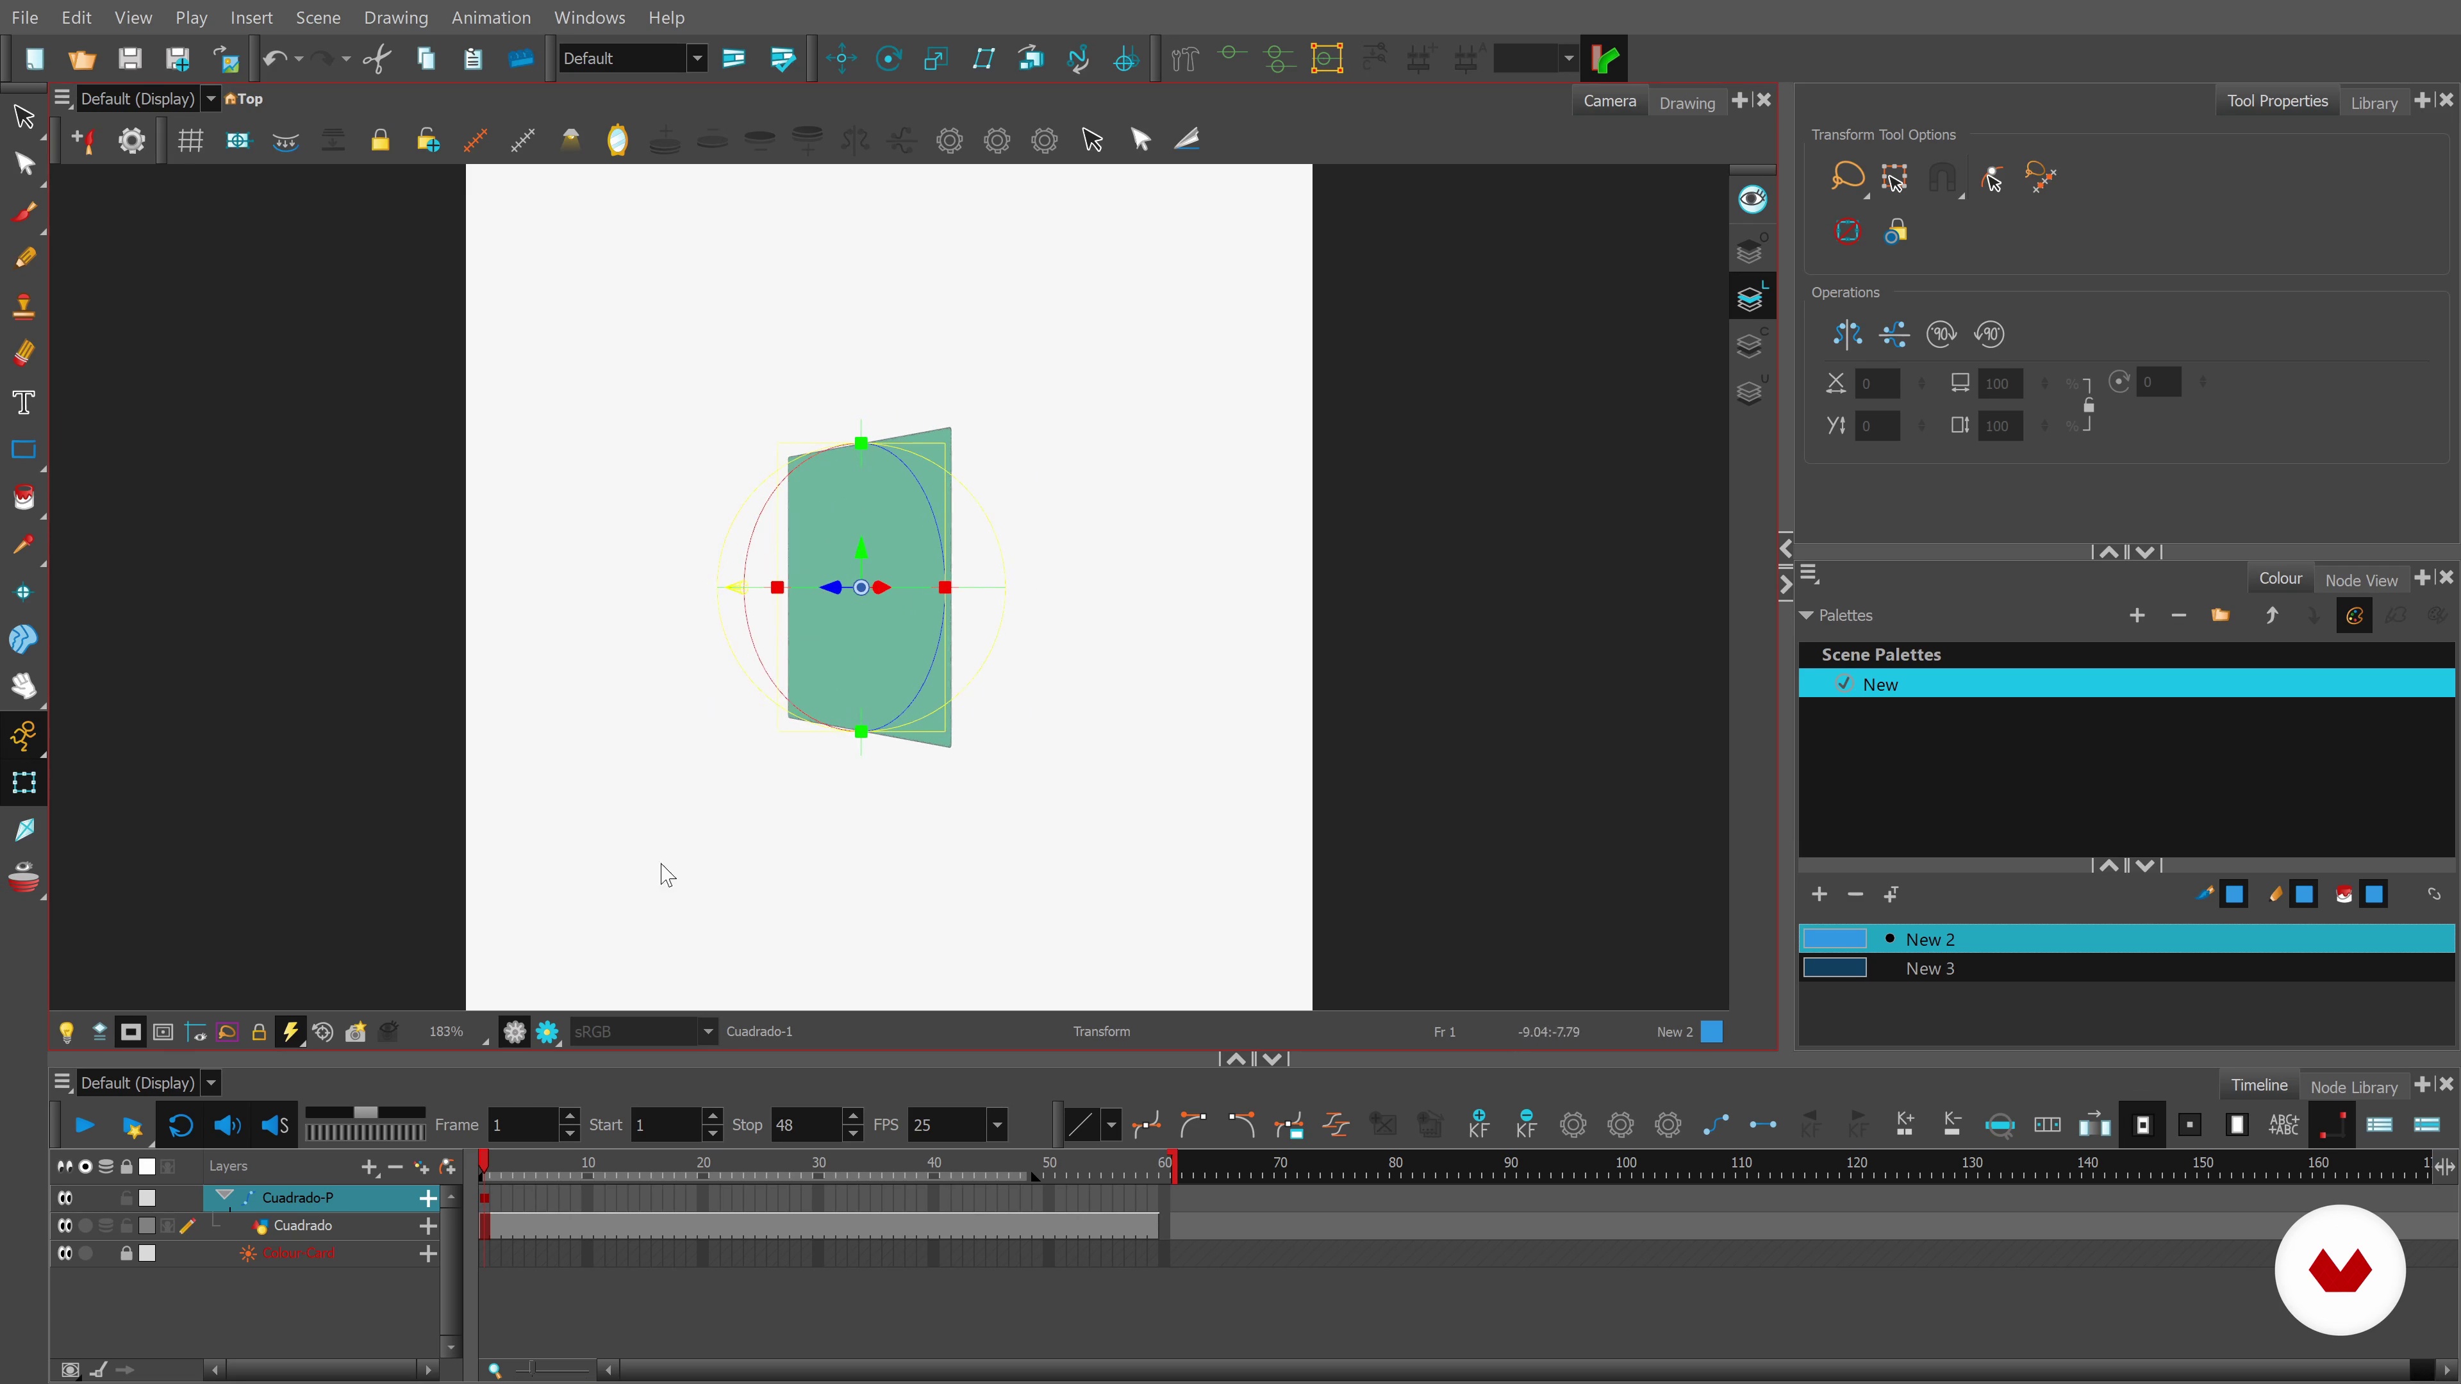Select the New 2 colour swatch
The width and height of the screenshot is (2461, 1384).
tap(1834, 939)
